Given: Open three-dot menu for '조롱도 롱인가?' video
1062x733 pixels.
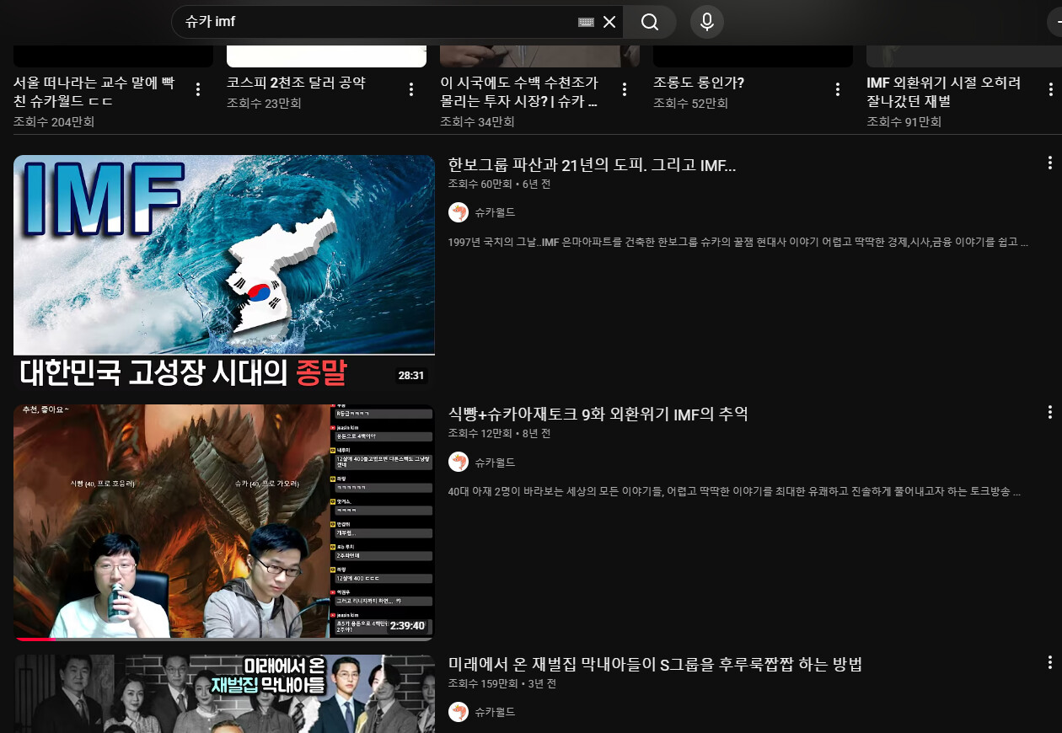Looking at the screenshot, I should (838, 89).
